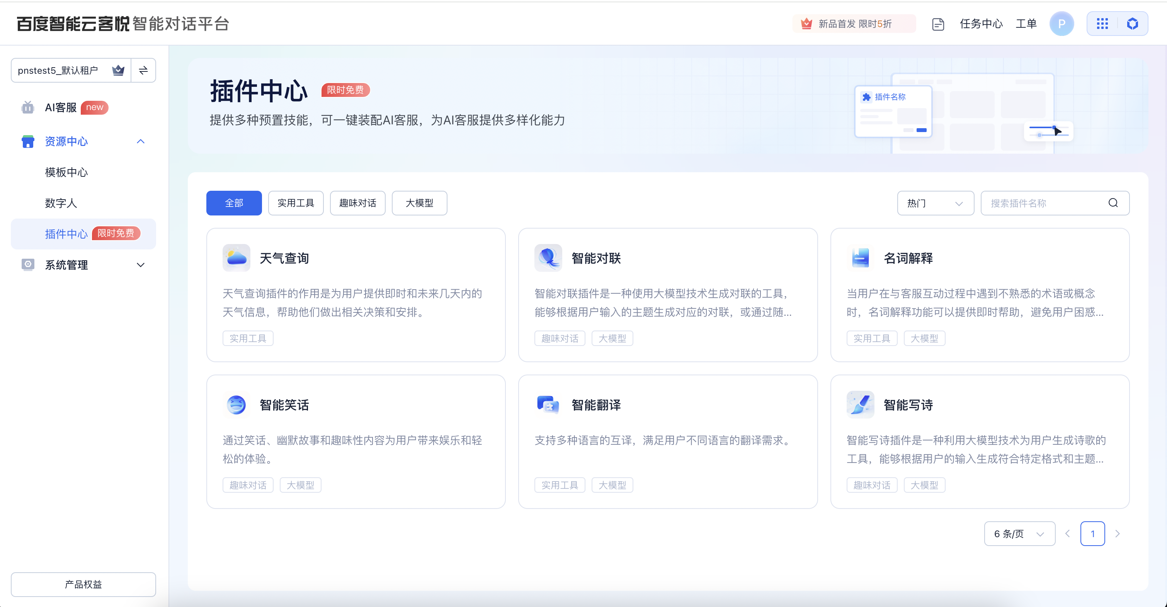Click the 趣味对话 tag on 智能对联 card
Image resolution: width=1167 pixels, height=607 pixels.
point(560,338)
